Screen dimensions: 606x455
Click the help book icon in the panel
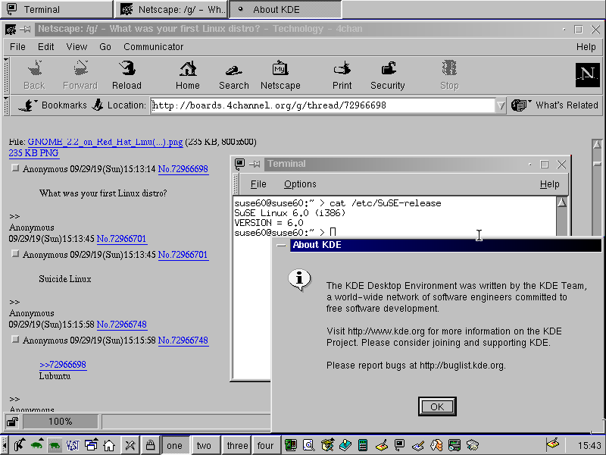click(x=345, y=445)
